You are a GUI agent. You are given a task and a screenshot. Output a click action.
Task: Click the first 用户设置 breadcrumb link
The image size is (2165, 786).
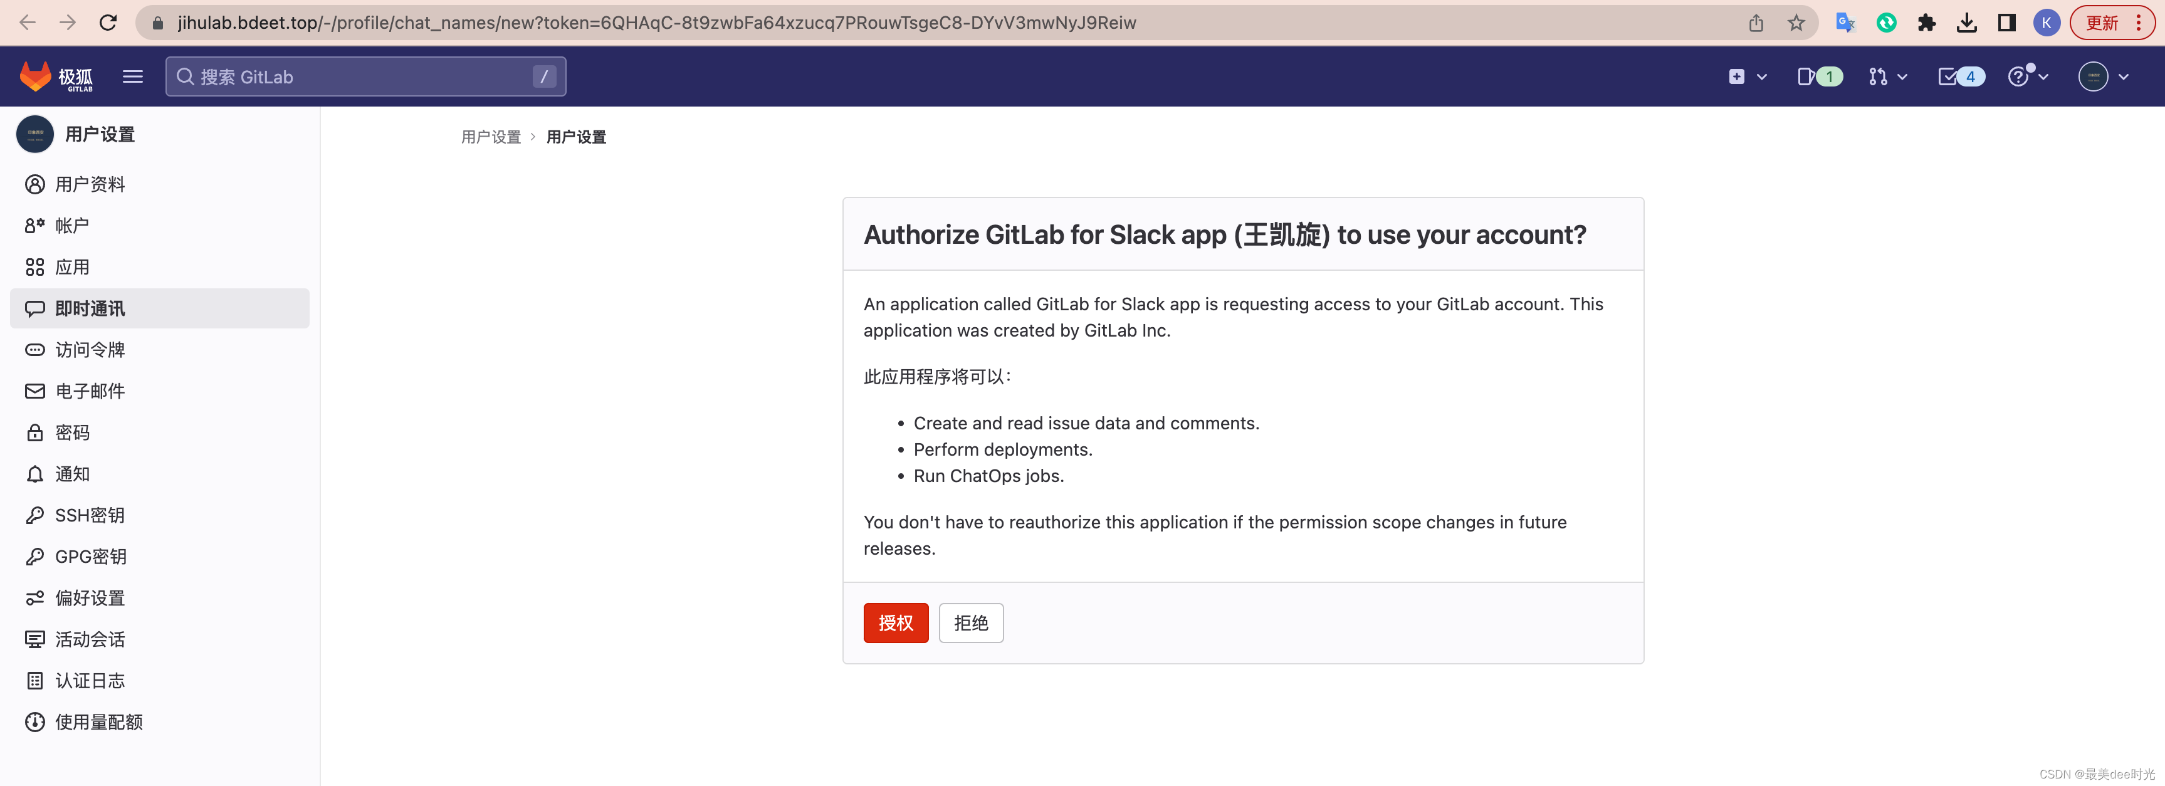491,136
